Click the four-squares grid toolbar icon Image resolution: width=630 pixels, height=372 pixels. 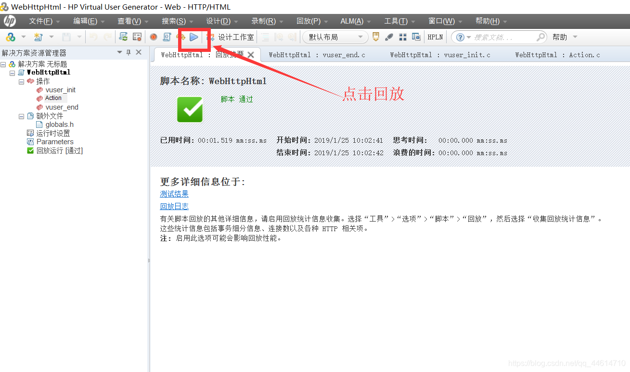click(x=403, y=37)
